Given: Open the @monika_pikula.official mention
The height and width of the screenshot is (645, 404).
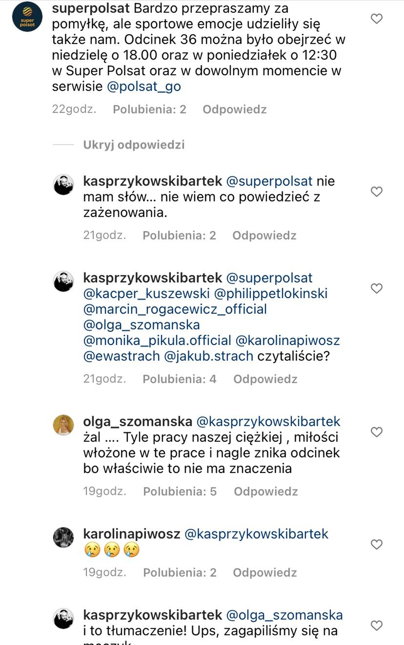Looking at the screenshot, I should pos(157,340).
